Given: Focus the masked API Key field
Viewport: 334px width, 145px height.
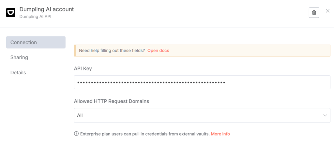Looking at the screenshot, I should [202, 82].
